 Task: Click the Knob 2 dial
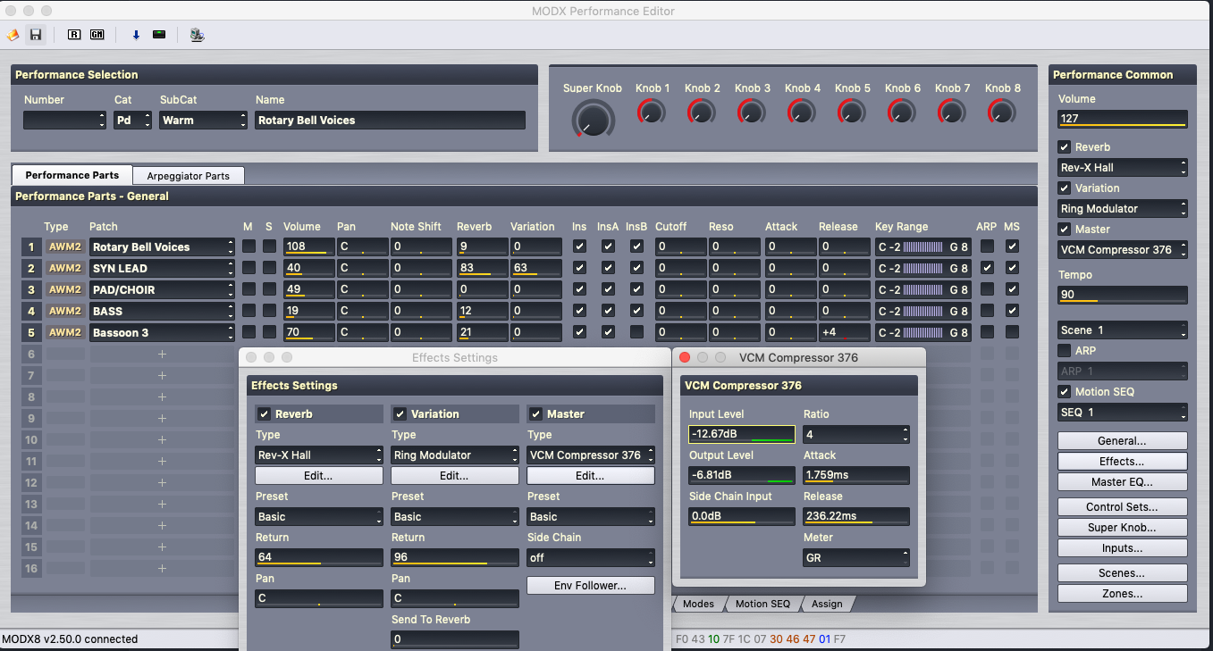click(702, 112)
